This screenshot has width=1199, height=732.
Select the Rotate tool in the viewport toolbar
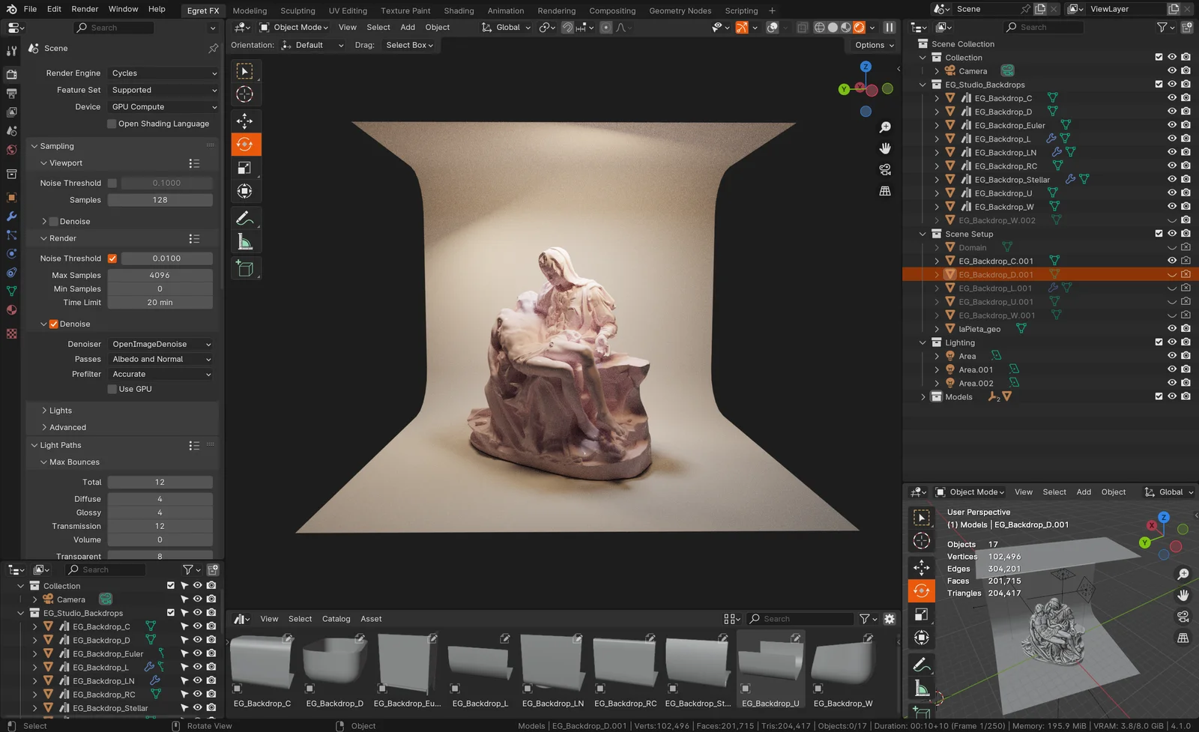(246, 144)
